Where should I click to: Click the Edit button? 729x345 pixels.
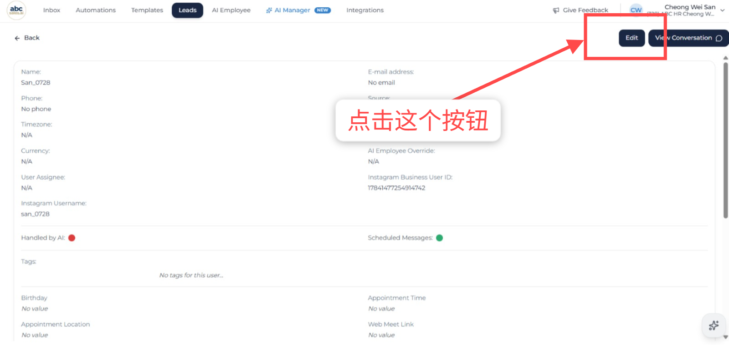point(631,38)
